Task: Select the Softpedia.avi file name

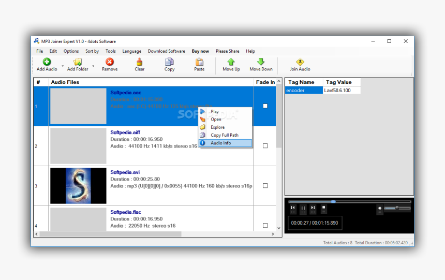Action: coord(125,172)
